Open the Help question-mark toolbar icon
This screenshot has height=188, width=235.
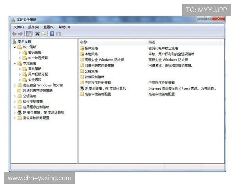(x=52, y=34)
